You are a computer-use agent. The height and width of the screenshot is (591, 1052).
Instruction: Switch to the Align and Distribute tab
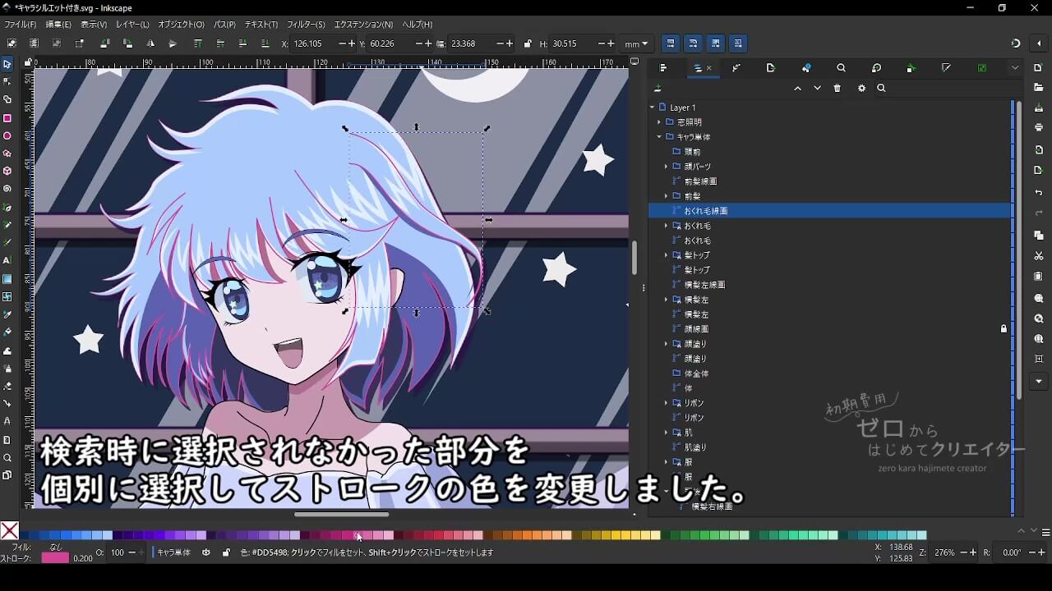point(662,68)
